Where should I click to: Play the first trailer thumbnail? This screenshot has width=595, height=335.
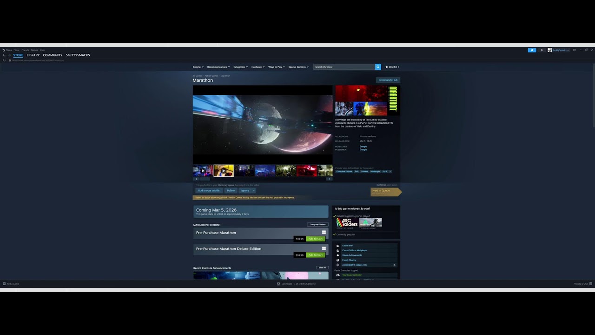pyautogui.click(x=203, y=171)
